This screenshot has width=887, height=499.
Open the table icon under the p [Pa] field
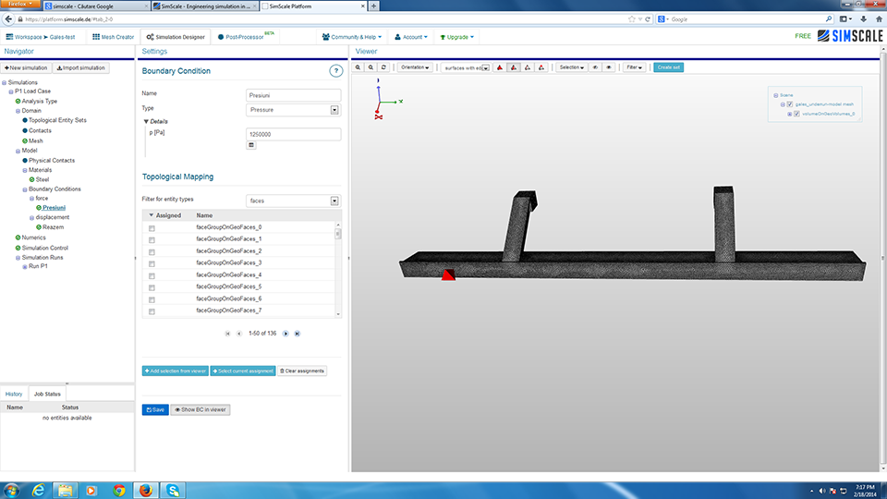point(251,145)
